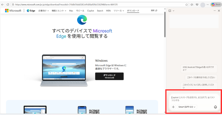
Task: Click the Windows laptop image
Action: click(64, 70)
